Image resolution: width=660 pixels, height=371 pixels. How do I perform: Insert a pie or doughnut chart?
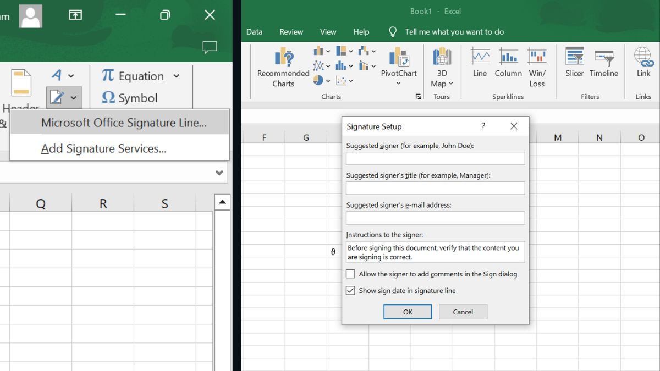322,80
